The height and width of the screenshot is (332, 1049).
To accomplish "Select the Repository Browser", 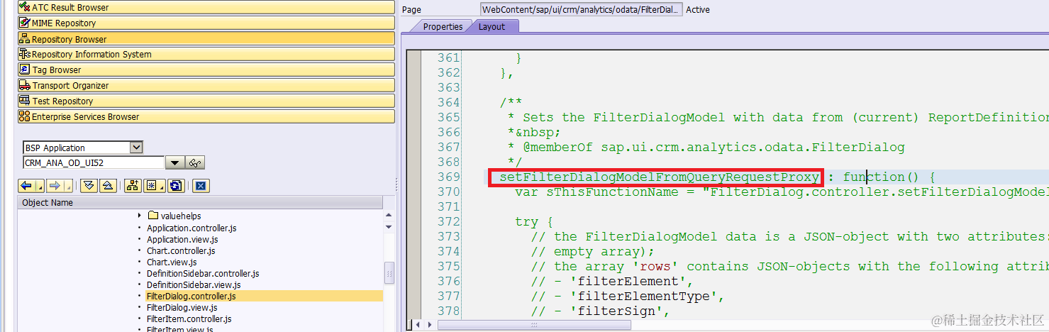I will [206, 39].
